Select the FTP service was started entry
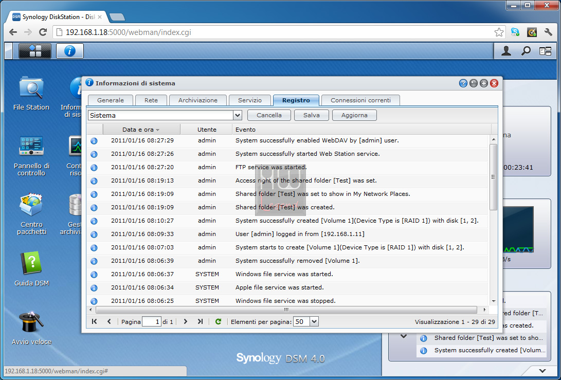561x380 pixels. (287, 167)
